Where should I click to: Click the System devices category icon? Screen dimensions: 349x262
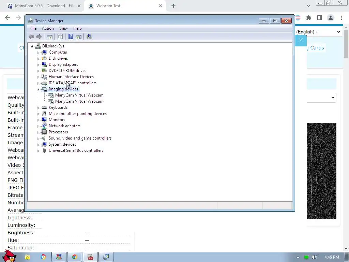click(44, 144)
